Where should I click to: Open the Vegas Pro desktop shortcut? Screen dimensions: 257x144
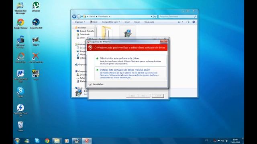pyautogui.click(x=36, y=24)
